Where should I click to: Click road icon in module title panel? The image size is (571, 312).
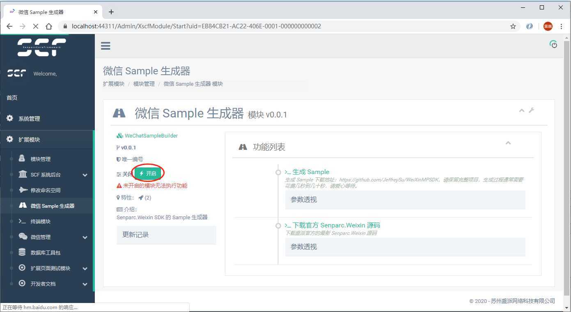tap(119, 113)
